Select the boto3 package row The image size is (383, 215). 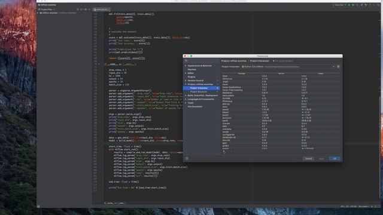(x=281, y=115)
